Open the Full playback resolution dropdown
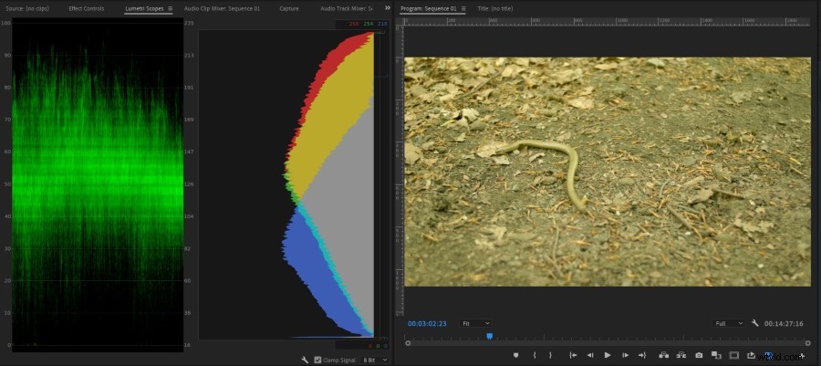The height and width of the screenshot is (366, 821). 728,324
